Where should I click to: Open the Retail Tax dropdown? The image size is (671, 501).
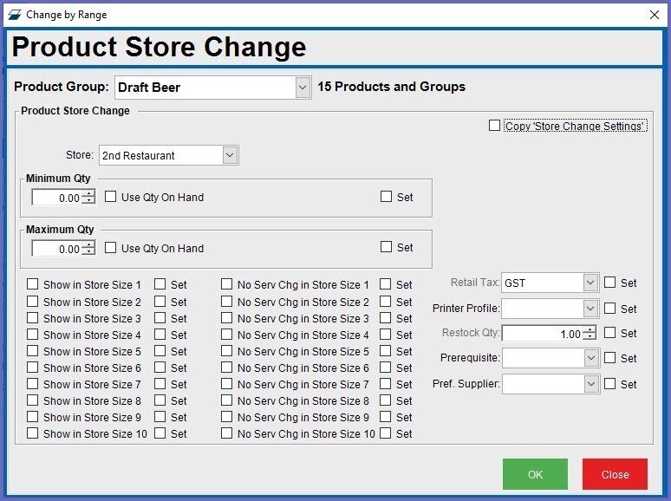click(590, 283)
